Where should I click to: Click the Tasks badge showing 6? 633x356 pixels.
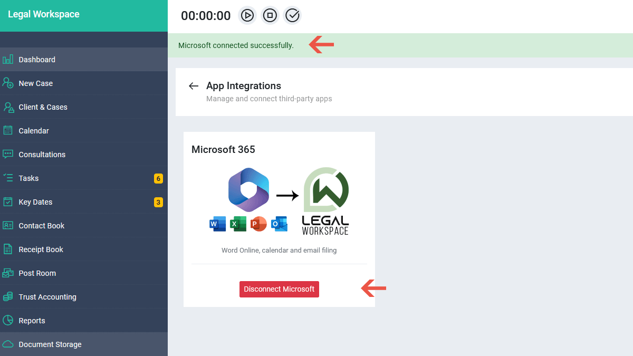[x=158, y=178]
